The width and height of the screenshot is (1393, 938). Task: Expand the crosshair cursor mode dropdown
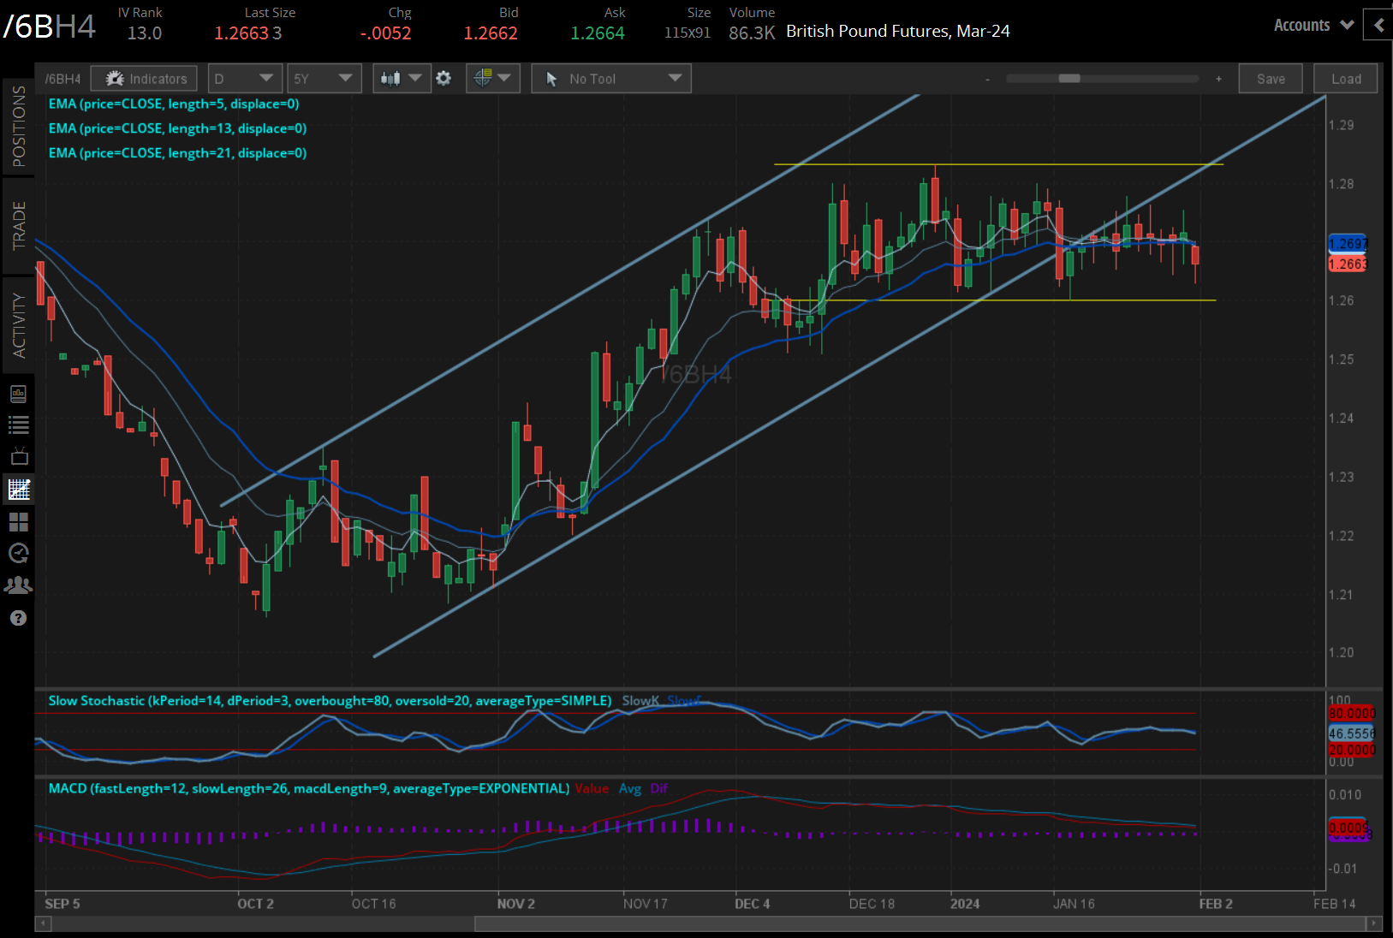point(492,79)
